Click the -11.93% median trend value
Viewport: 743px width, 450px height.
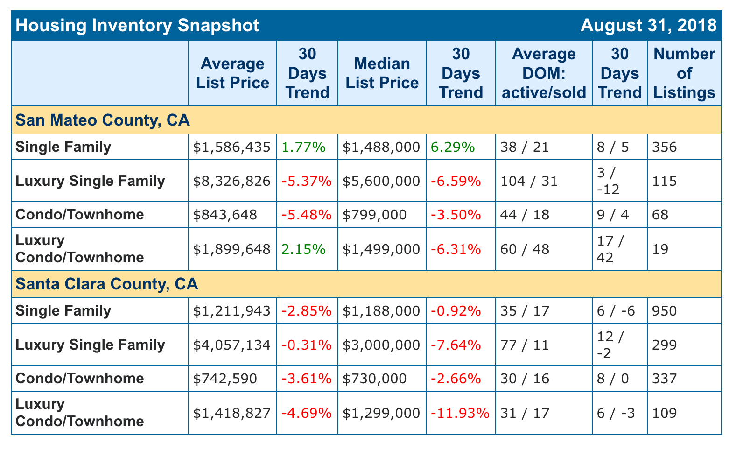(x=460, y=413)
